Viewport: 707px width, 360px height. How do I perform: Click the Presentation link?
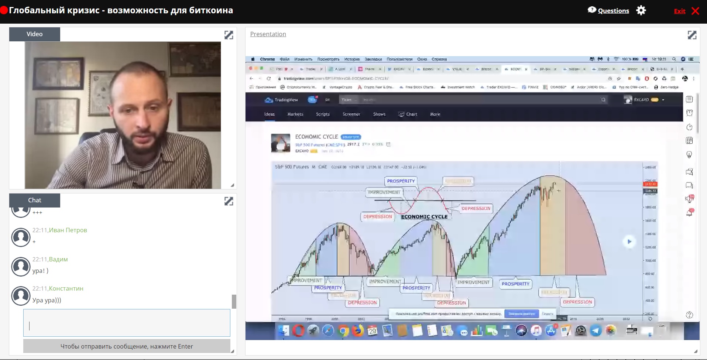(x=268, y=34)
